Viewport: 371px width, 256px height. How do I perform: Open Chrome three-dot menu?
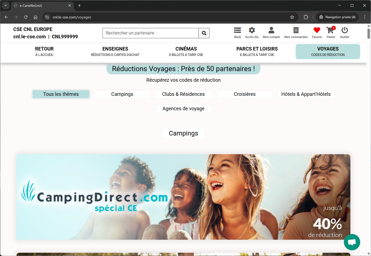tap(365, 17)
